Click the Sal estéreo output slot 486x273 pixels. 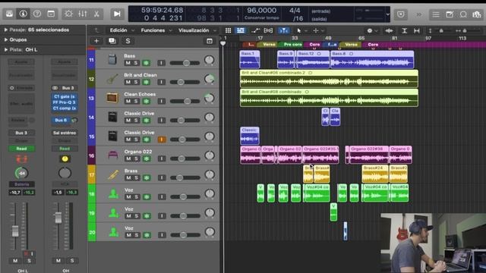click(x=65, y=133)
